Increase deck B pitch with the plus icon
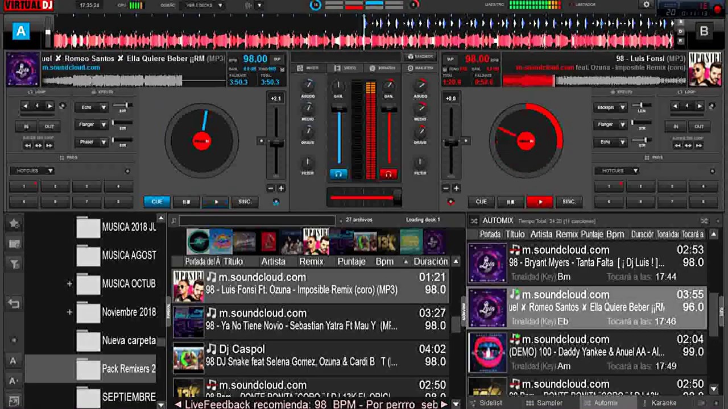The height and width of the screenshot is (409, 728). coord(456,188)
